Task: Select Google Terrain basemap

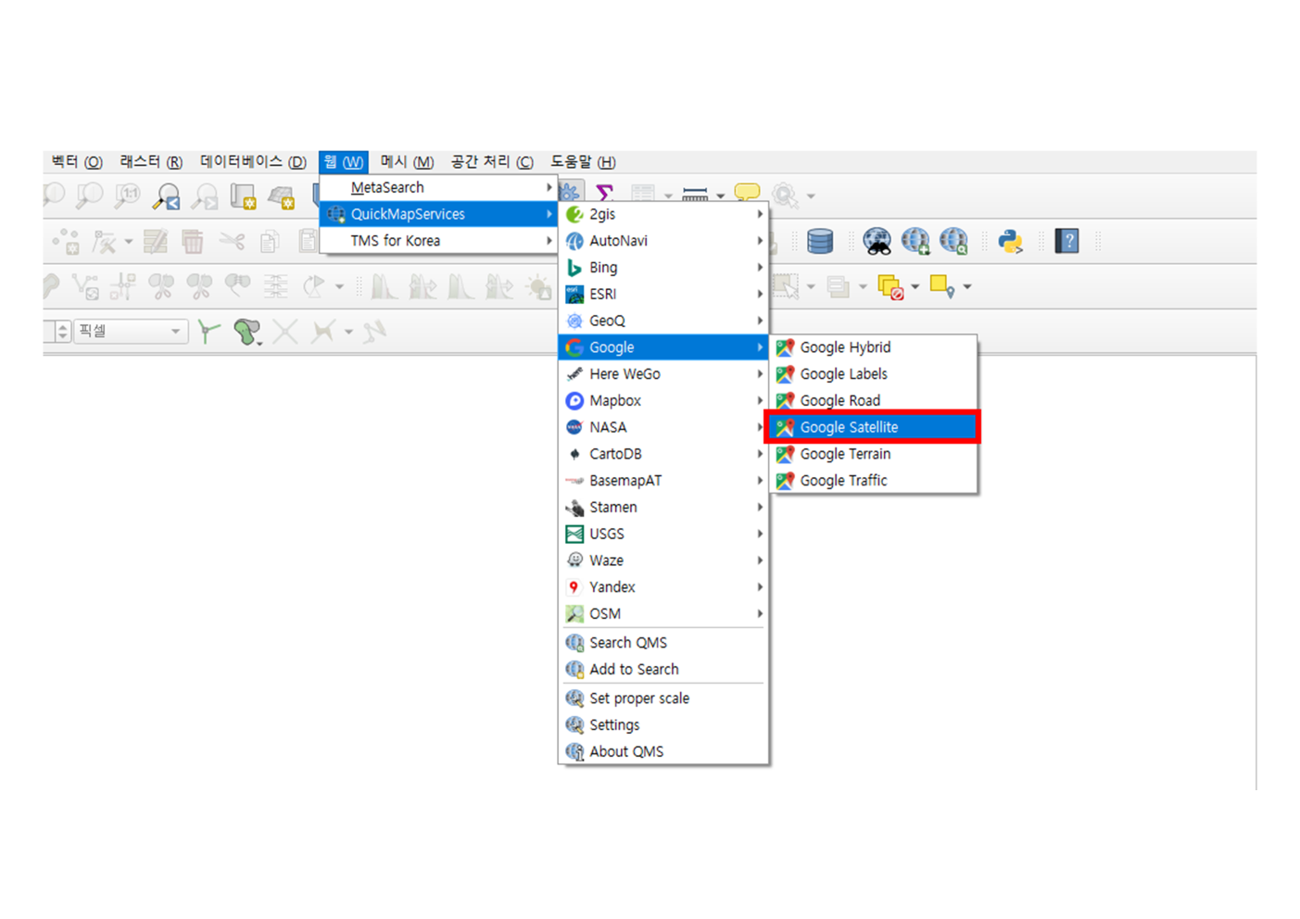Action: [x=874, y=454]
